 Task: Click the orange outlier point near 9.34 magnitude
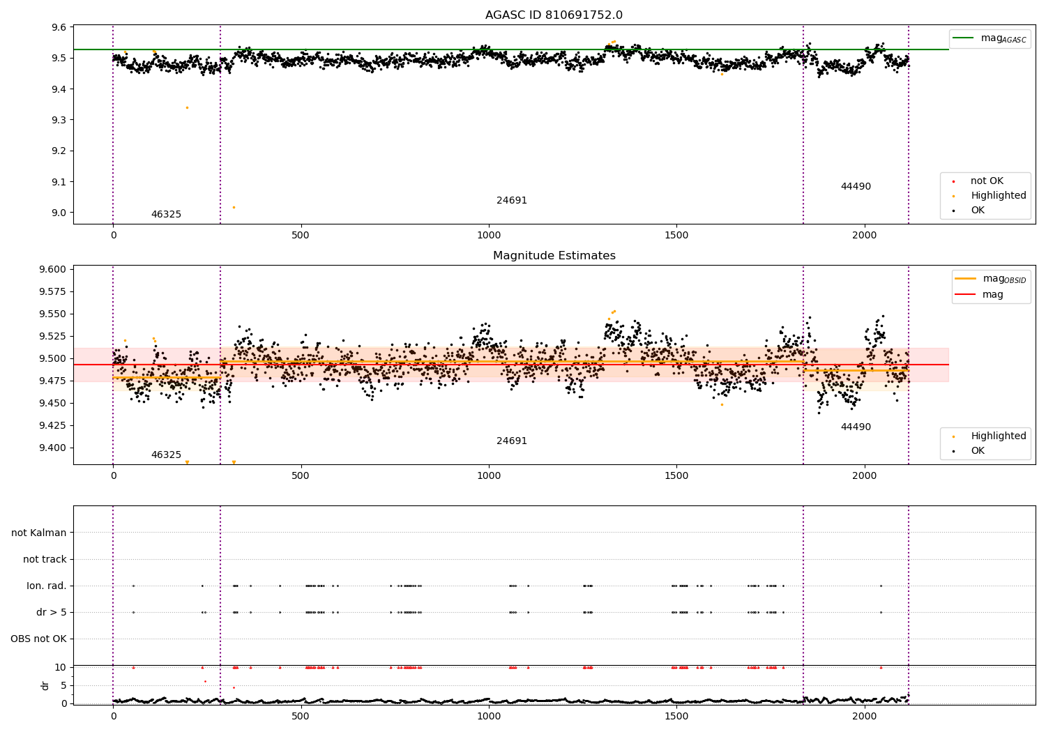[187, 107]
